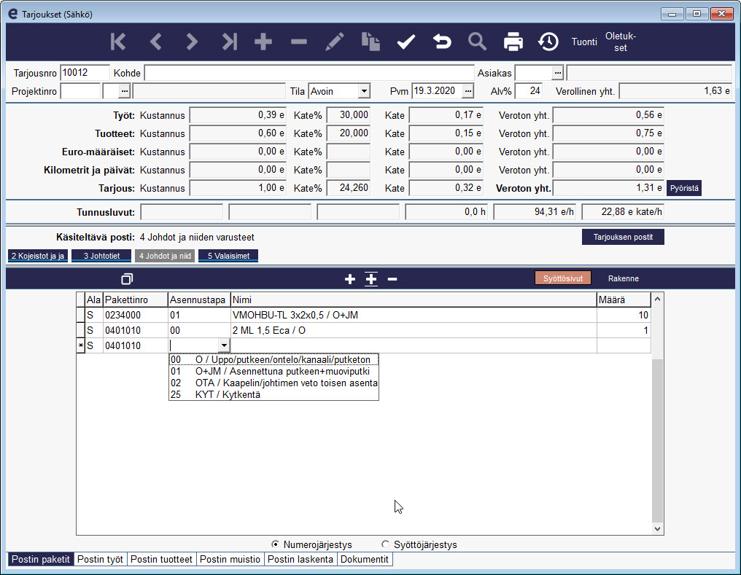Choose option 25 KYT / Kytkentä

pyautogui.click(x=273, y=395)
